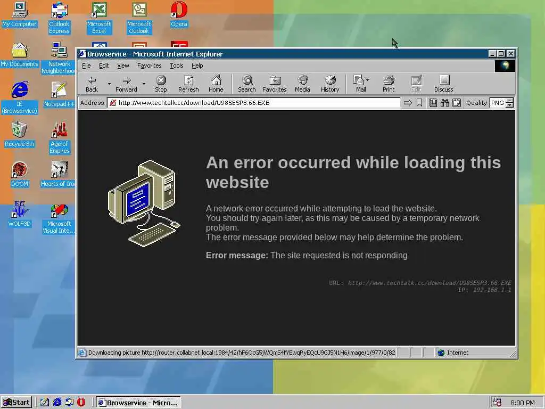Viewport: 545px width, 409px height.
Task: Select Outlook Express desktop icon
Action: [x=59, y=18]
